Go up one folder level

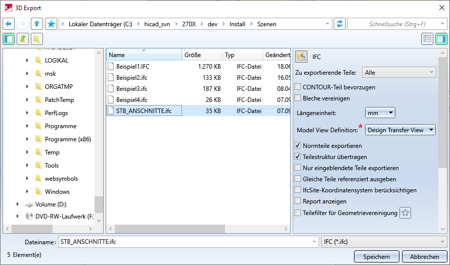37,24
